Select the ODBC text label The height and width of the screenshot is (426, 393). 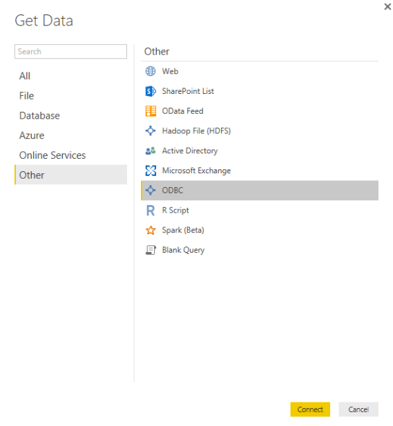click(x=173, y=190)
